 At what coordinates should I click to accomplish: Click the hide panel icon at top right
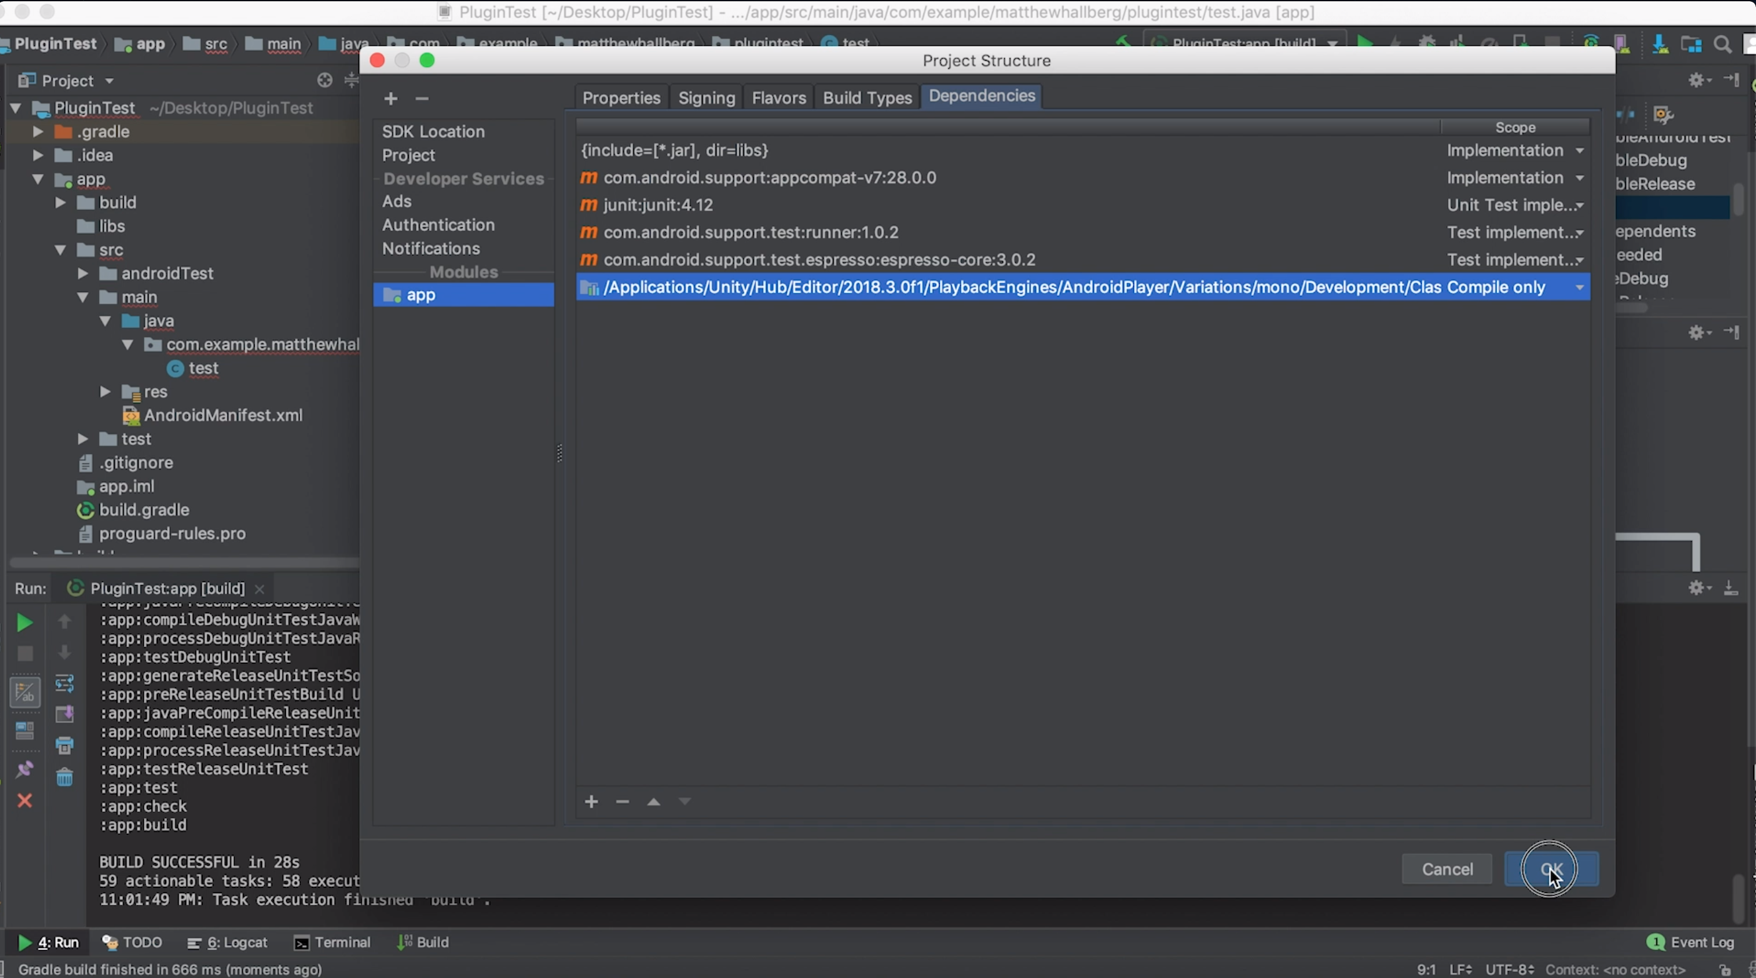click(x=1732, y=80)
